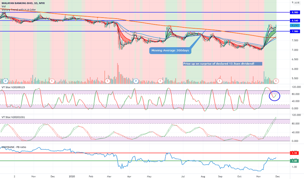Click the Moving Average 200days callout
This screenshot has width=304, height=179.
[x=170, y=50]
